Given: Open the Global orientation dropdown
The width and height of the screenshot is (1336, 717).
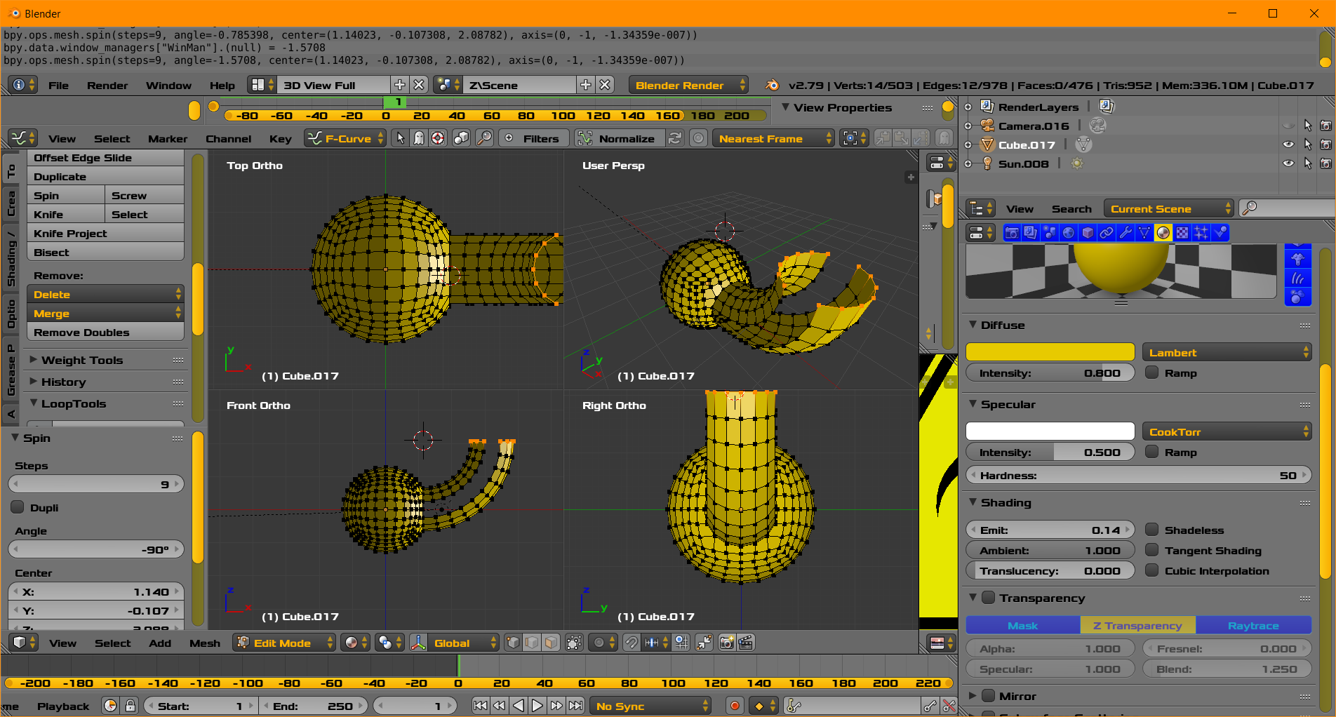Looking at the screenshot, I should click(x=454, y=643).
